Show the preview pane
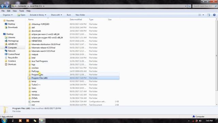Screen dimensions: 218x123 (x=208, y=15)
